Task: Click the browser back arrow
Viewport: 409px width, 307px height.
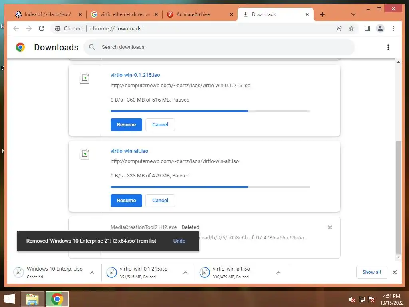Action: 16,28
